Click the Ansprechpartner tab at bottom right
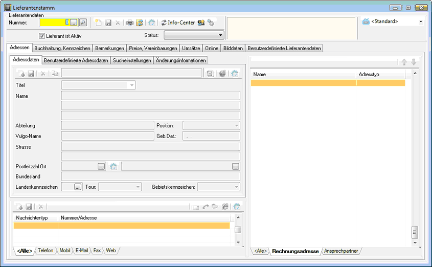432x267 pixels. [x=342, y=251]
